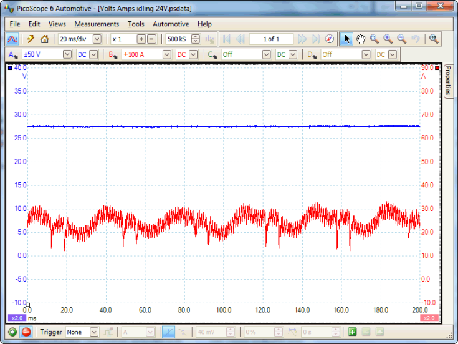
Task: Click the waveform buffer '1 of 1' field
Action: (271, 39)
